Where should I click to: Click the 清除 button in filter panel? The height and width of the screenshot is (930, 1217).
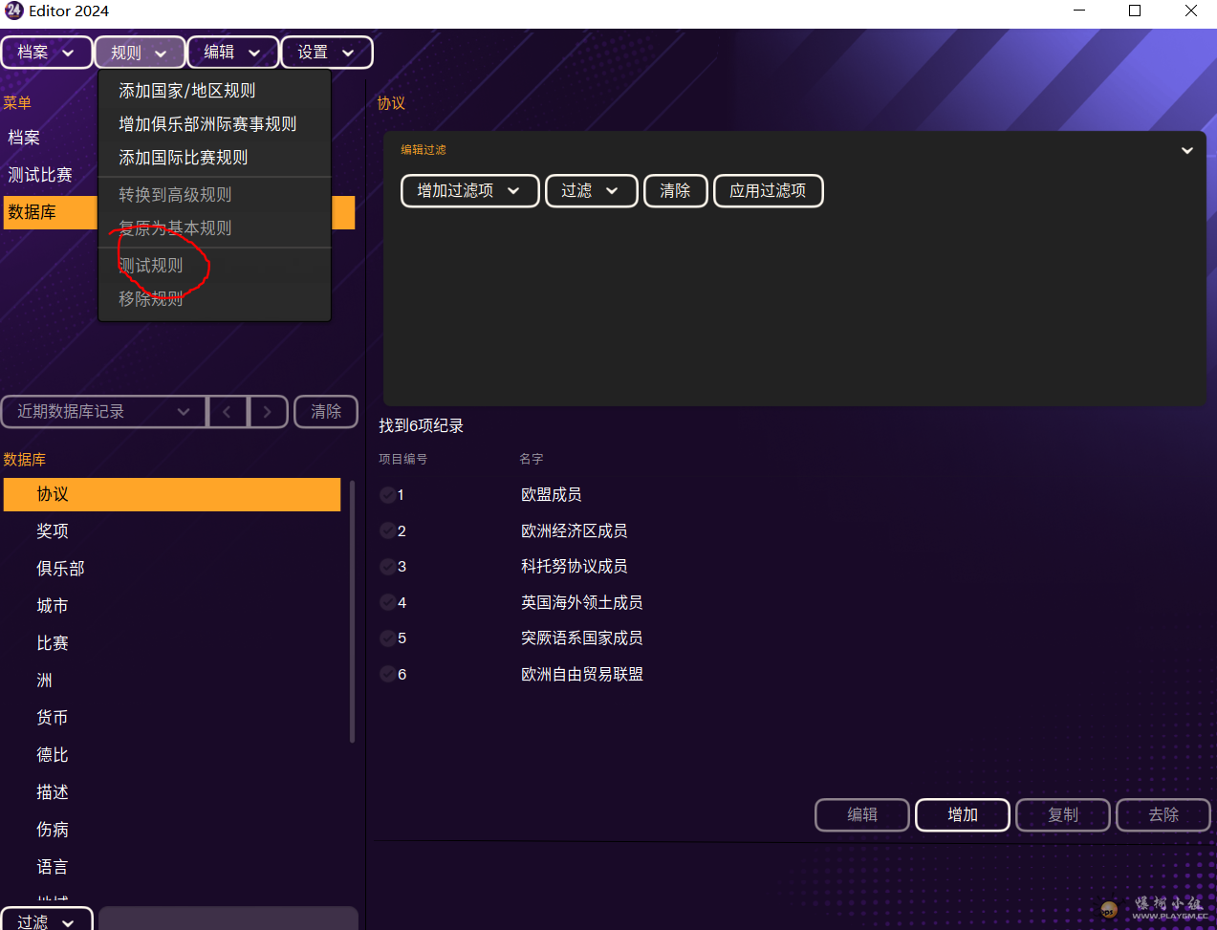pos(675,191)
